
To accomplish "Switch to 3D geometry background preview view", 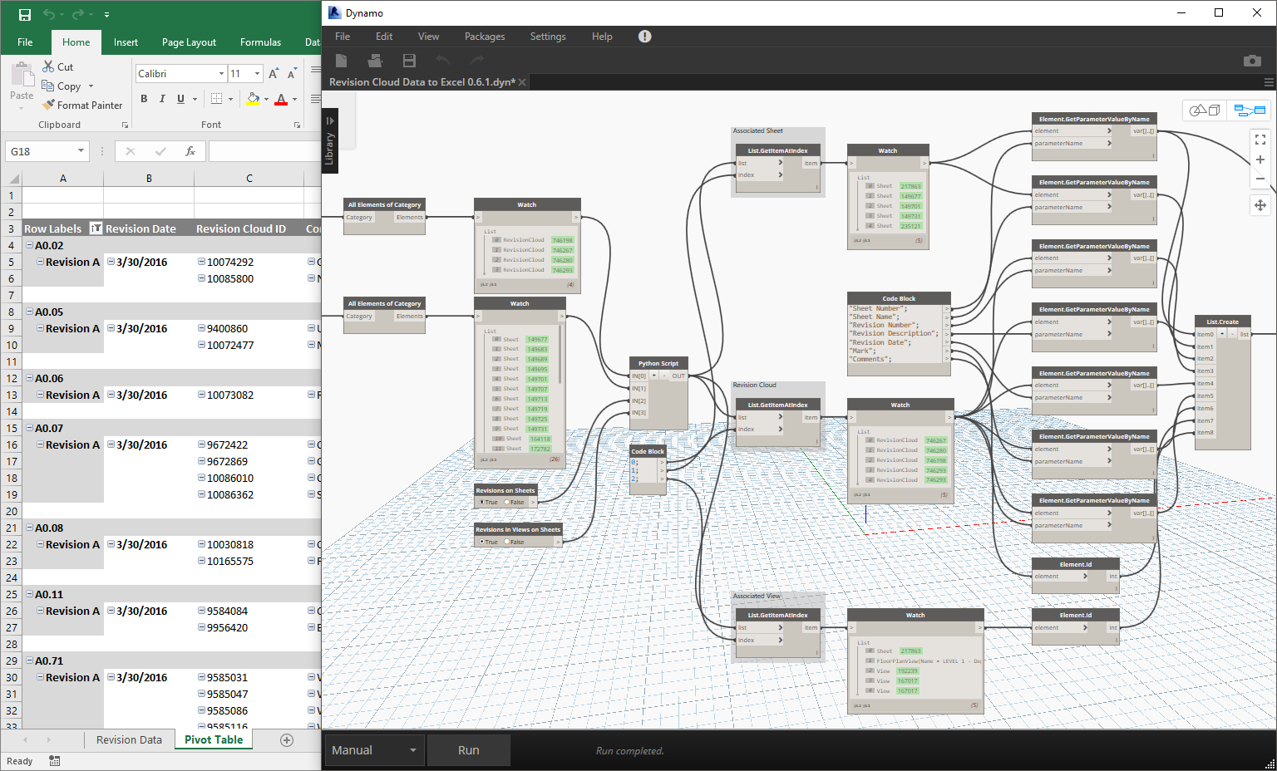I will [1205, 110].
